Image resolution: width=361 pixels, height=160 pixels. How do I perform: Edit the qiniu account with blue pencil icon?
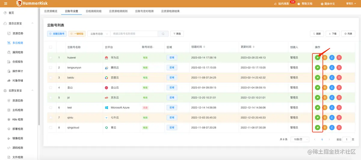[x=332, y=118]
